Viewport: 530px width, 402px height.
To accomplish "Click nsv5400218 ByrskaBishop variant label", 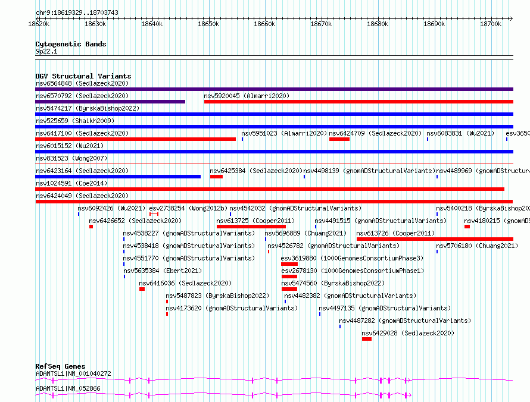I will click(x=483, y=208).
